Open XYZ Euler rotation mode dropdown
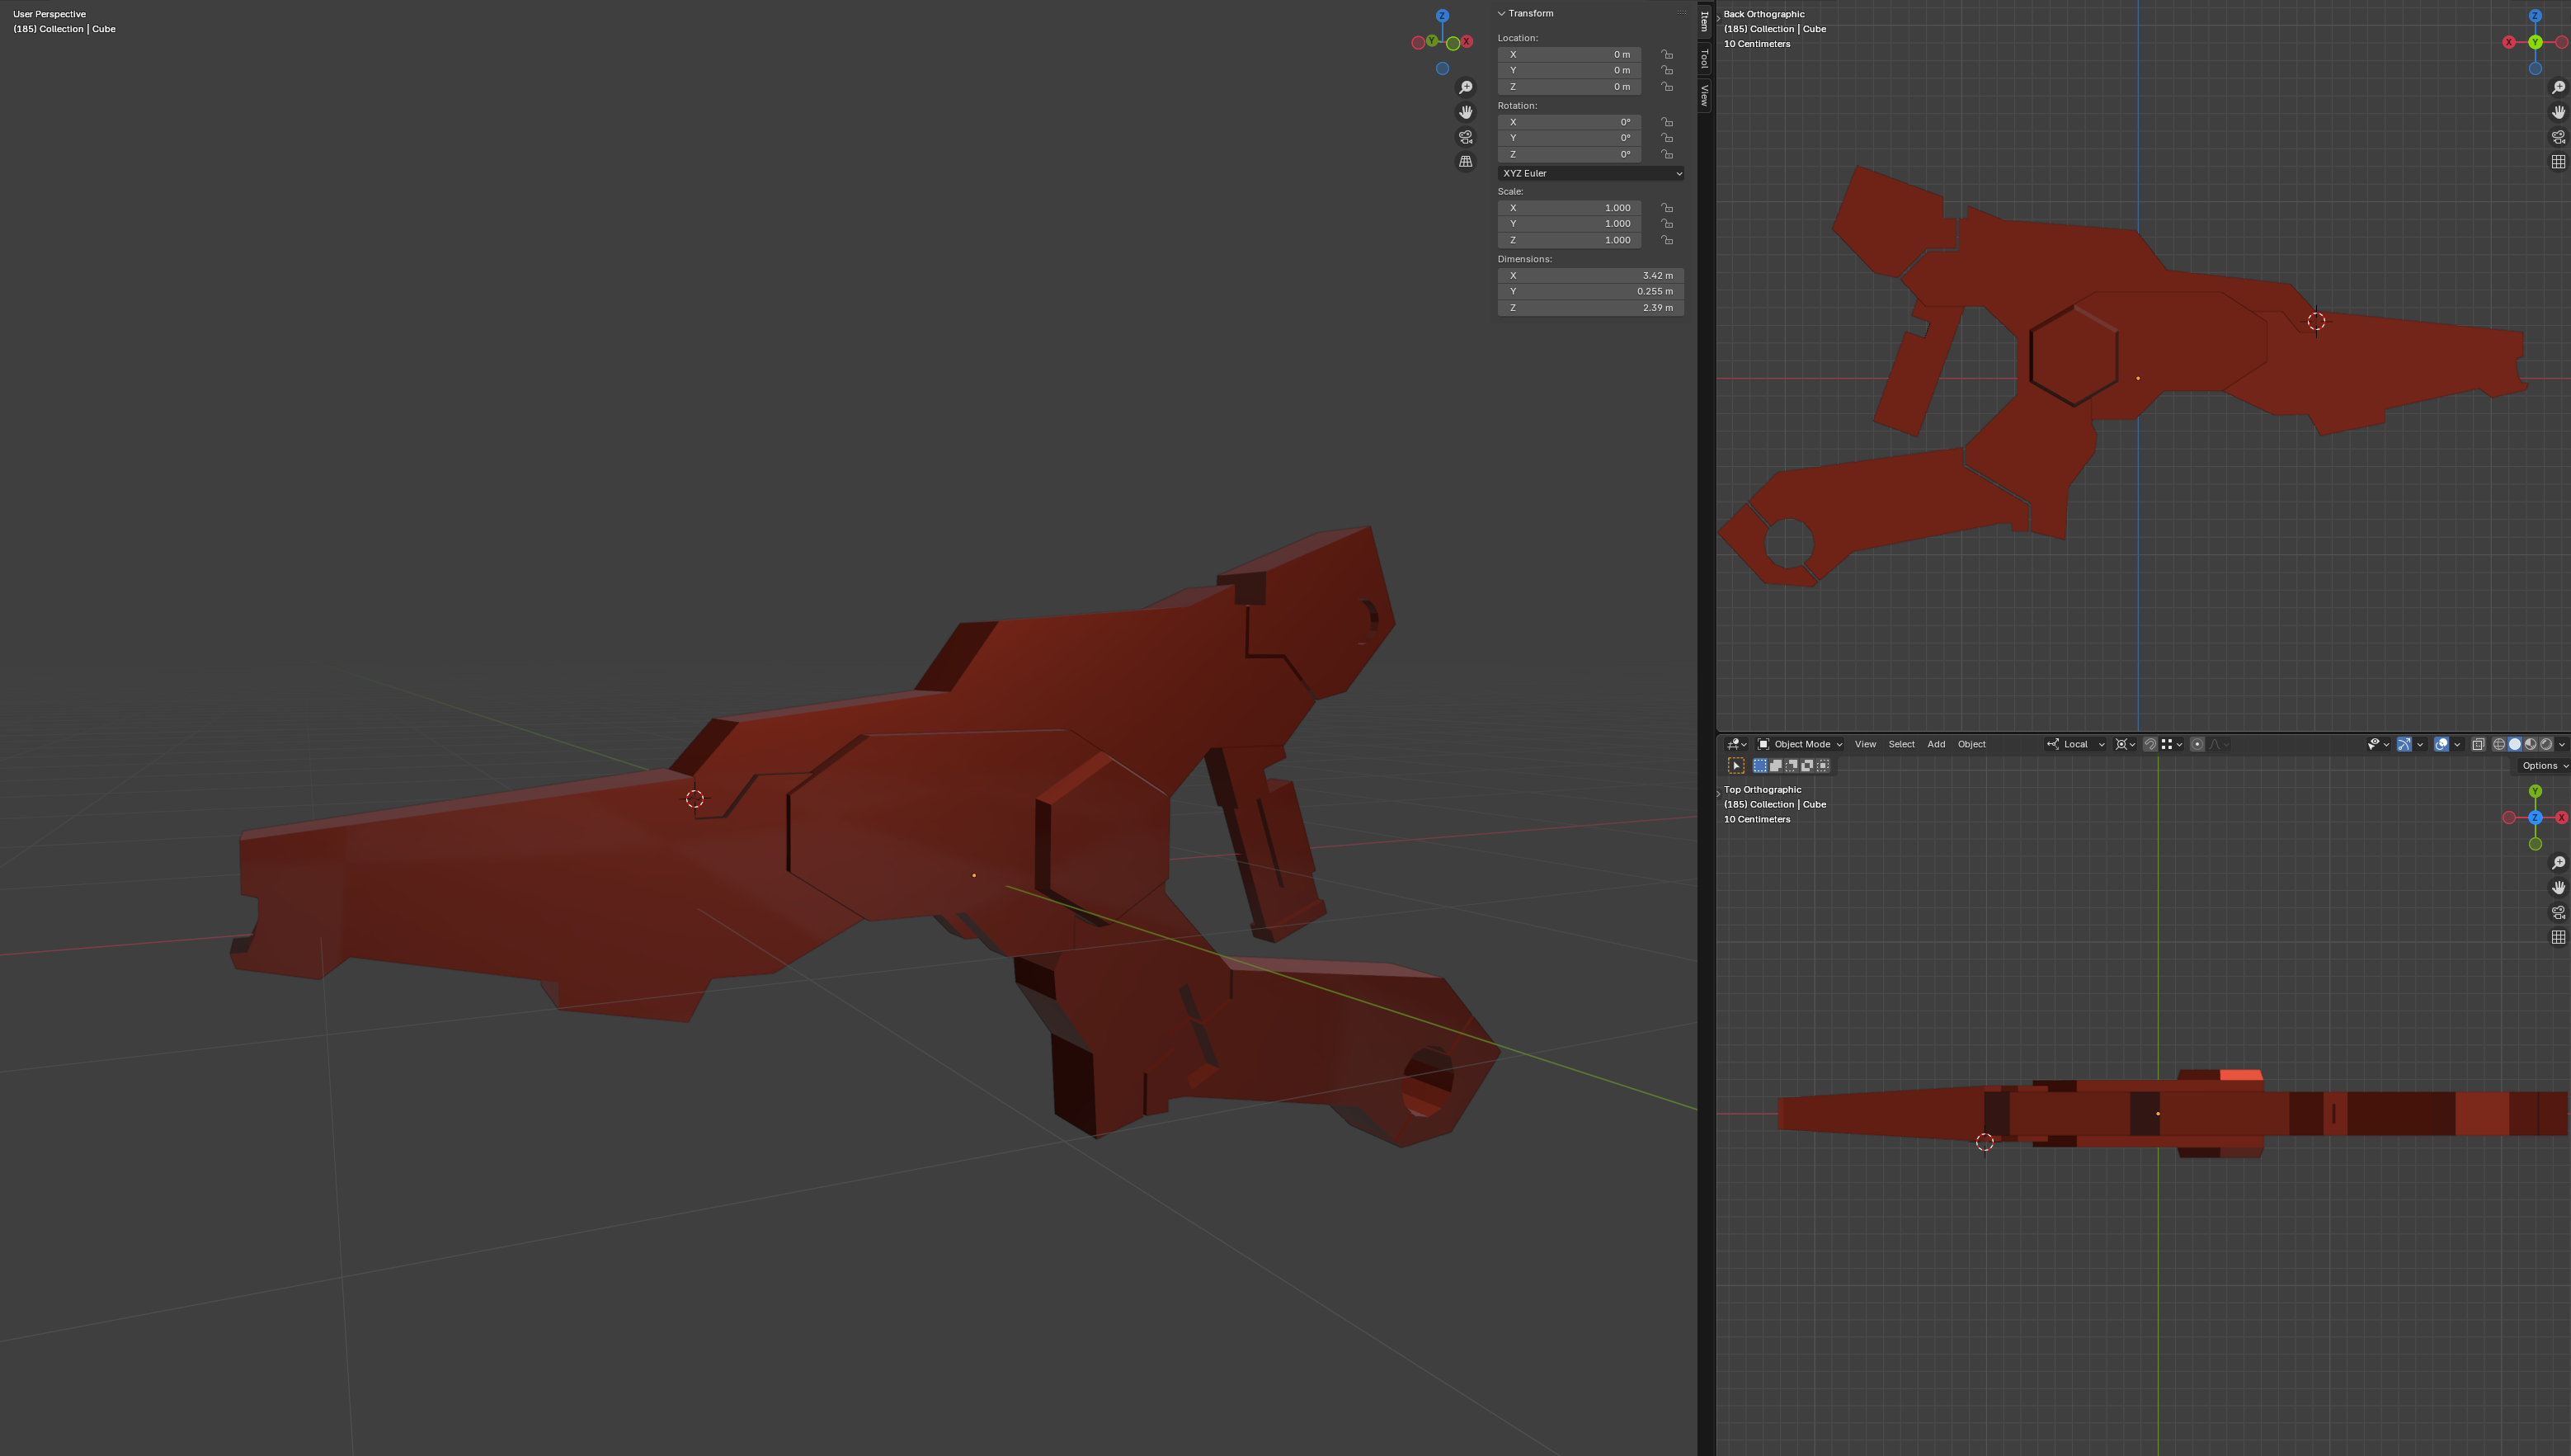 [x=1590, y=173]
